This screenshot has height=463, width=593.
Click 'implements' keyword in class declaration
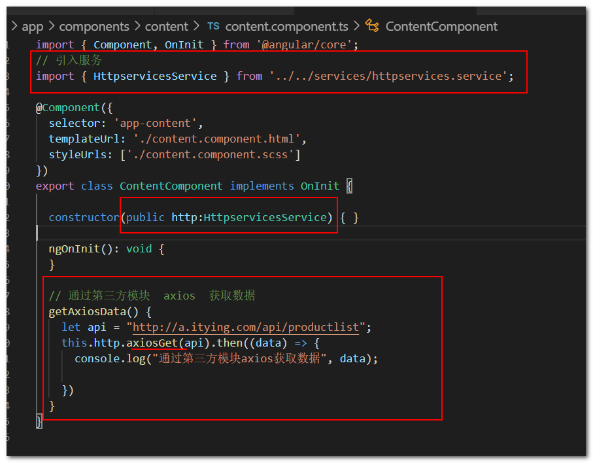pos(262,186)
